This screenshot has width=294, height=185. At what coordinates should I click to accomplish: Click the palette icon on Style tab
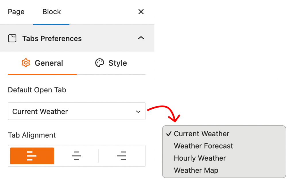[x=99, y=63]
